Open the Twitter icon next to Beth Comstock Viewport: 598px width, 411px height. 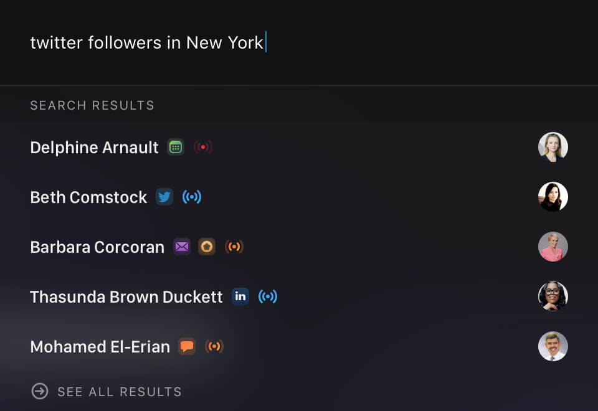coord(164,197)
